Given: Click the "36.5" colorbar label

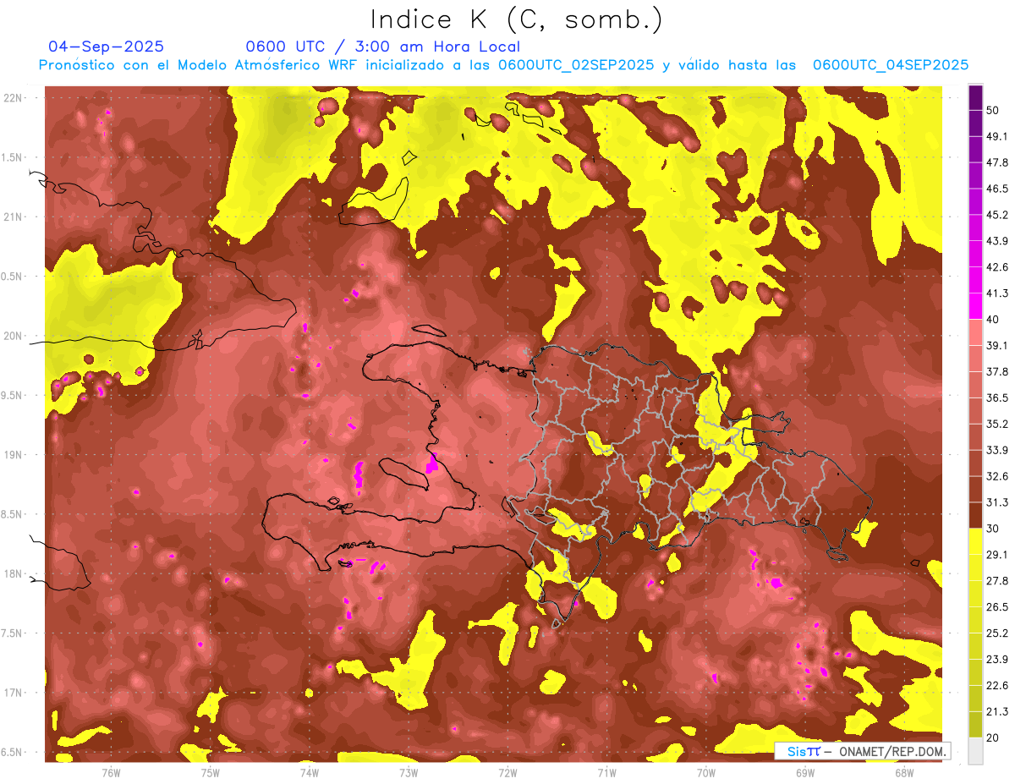Looking at the screenshot, I should coord(996,397).
